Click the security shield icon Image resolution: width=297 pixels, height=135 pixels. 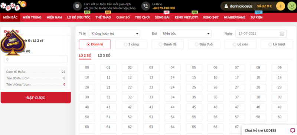[x=77, y=6]
